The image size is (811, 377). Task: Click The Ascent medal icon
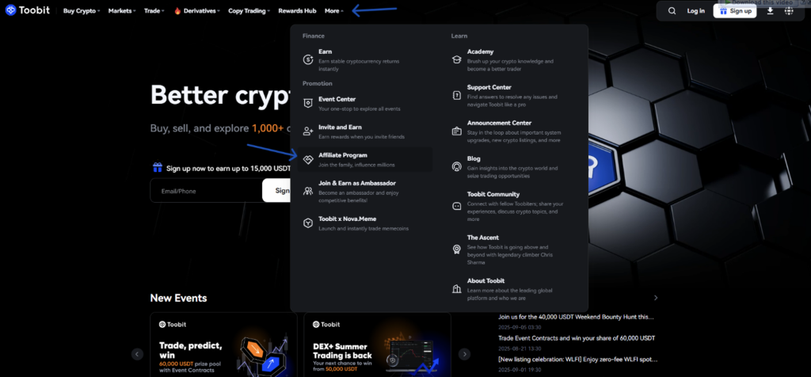pos(457,249)
